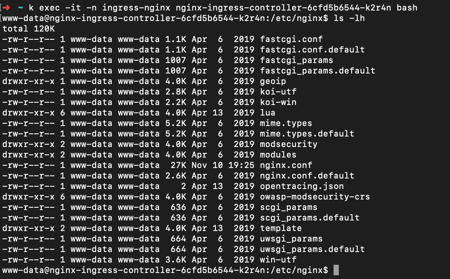The width and height of the screenshot is (450, 279).
Task: Click the nginx.conf file name
Action: tap(286, 165)
